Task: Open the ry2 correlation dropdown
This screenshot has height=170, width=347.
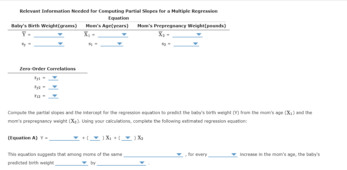Action: coord(54,86)
